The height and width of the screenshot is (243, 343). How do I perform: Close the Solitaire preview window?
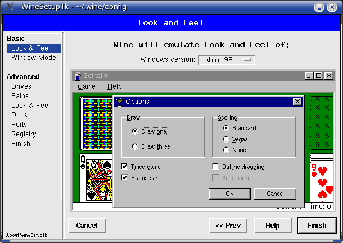(x=328, y=76)
